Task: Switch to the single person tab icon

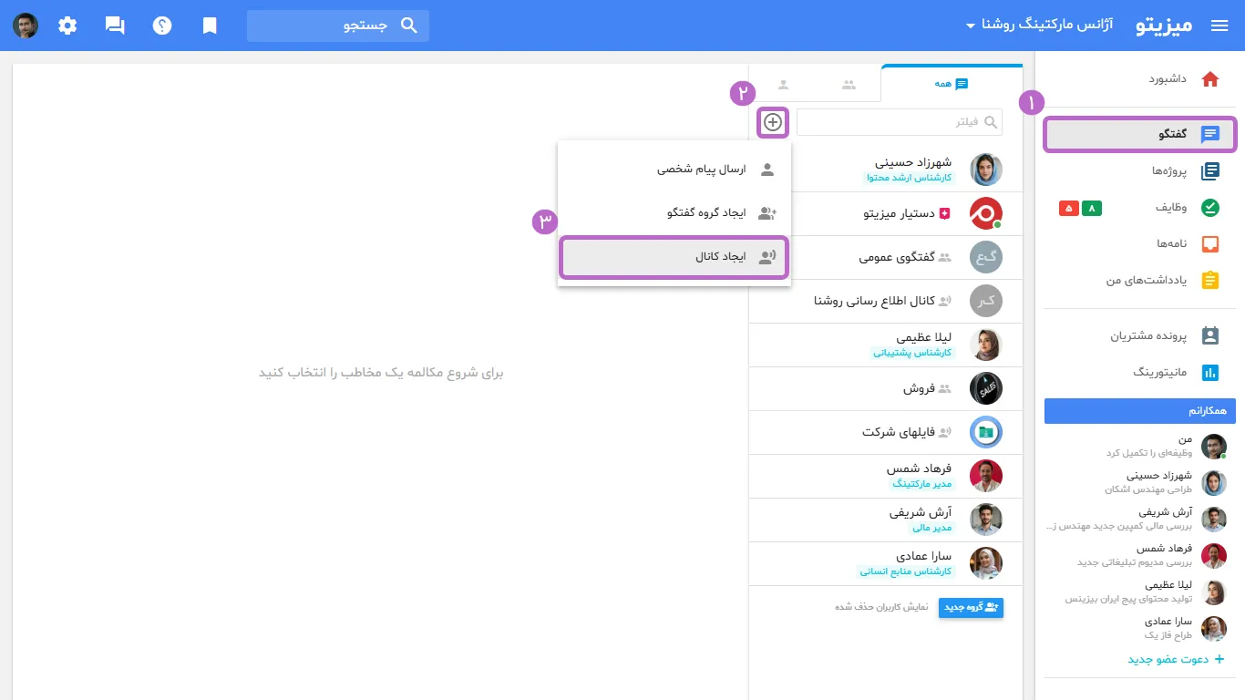Action: click(x=783, y=85)
